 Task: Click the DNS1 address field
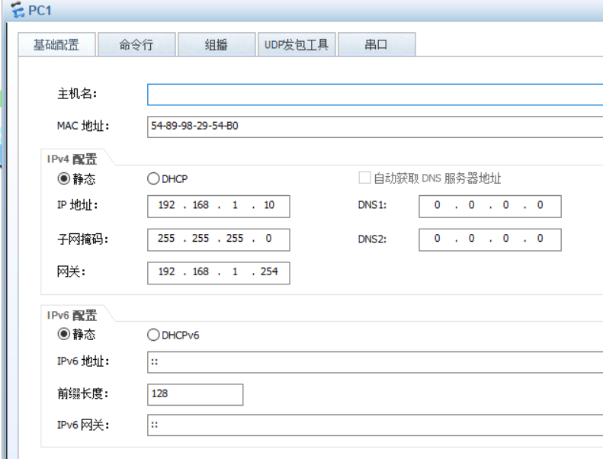[490, 207]
